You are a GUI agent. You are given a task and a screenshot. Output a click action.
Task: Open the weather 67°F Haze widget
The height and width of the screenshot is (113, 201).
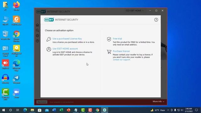(158, 110)
